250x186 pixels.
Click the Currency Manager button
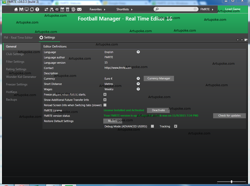tap(159, 79)
